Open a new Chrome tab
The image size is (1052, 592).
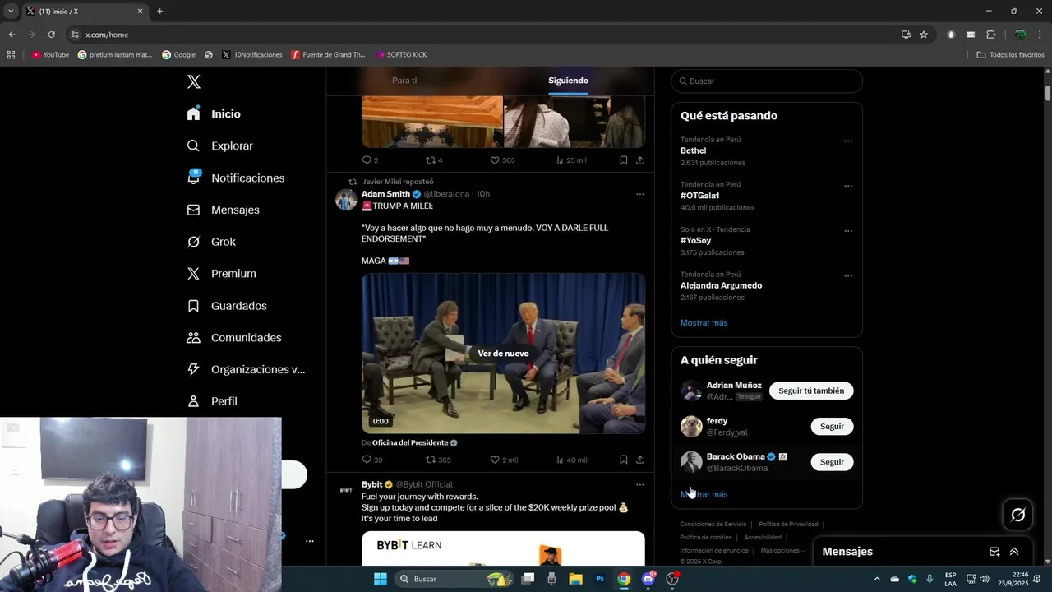pyautogui.click(x=159, y=12)
